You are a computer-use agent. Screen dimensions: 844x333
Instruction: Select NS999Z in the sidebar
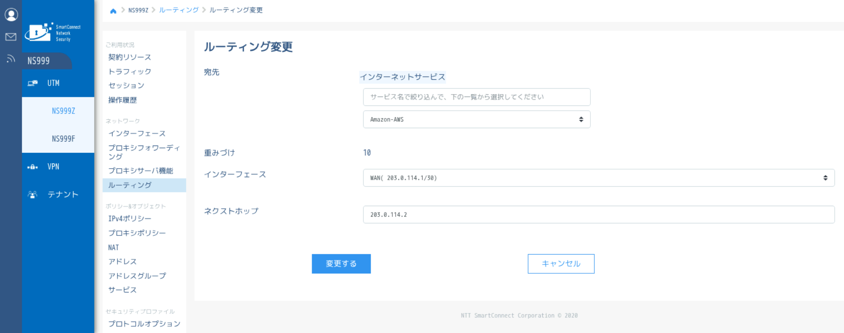63,111
